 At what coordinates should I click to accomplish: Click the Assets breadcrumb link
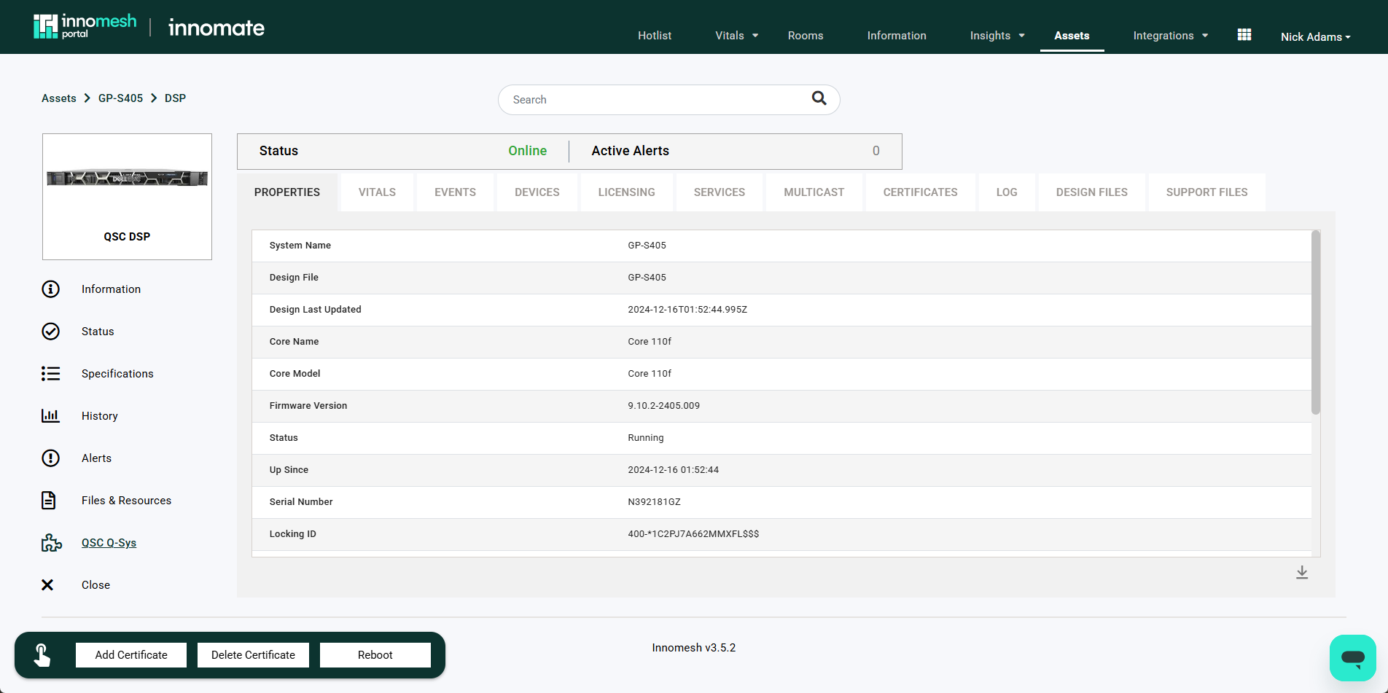tap(59, 98)
